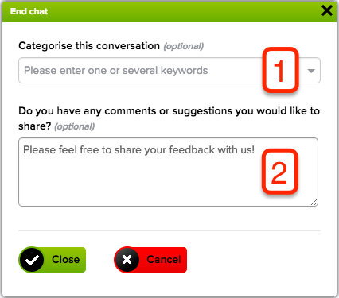Click the green End chat header bar
The image size is (339, 298).
tap(169, 11)
